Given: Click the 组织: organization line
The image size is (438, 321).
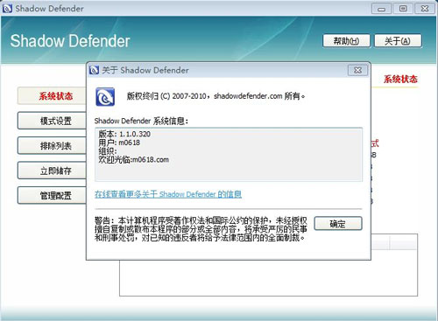Looking at the screenshot, I should coord(108,151).
